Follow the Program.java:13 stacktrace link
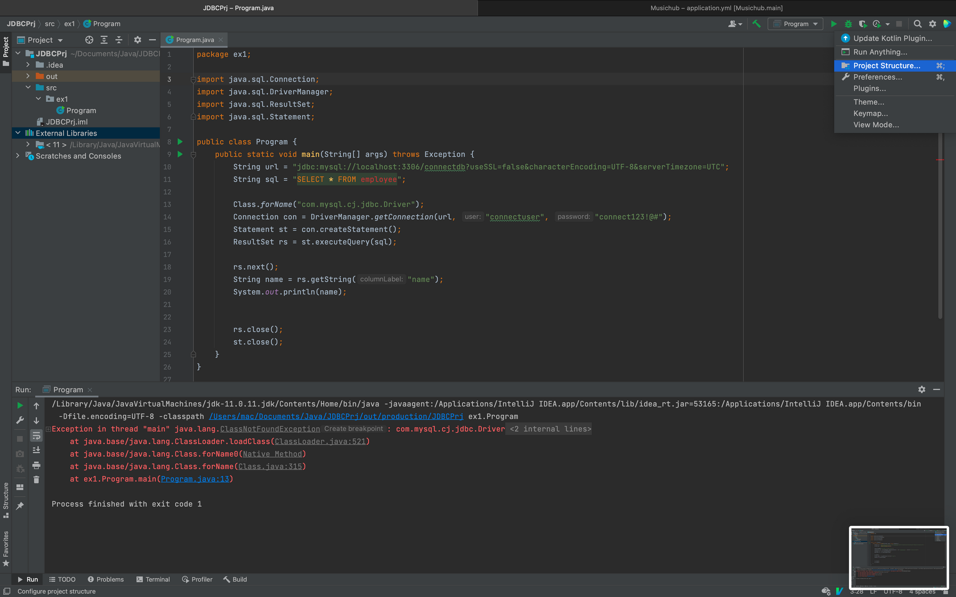The width and height of the screenshot is (956, 597). point(195,479)
